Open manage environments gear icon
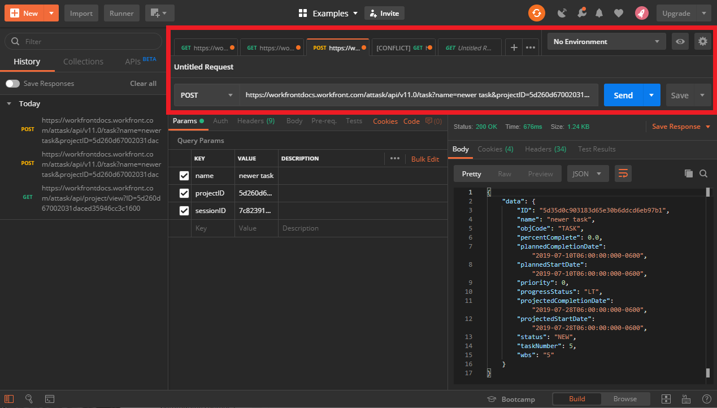 coord(702,41)
